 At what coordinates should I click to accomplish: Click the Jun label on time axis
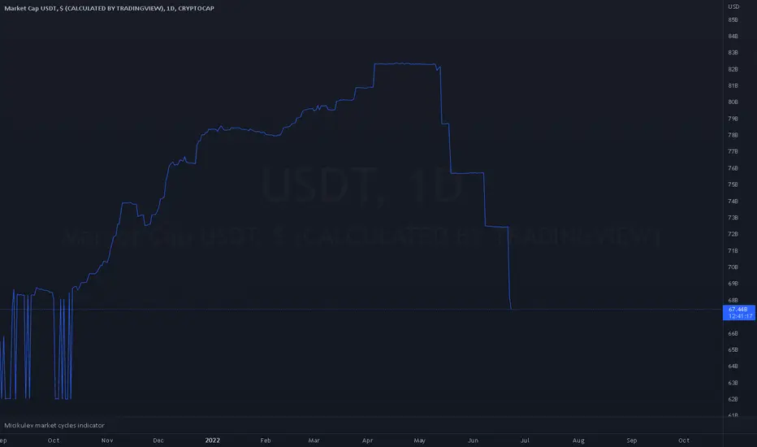[473, 440]
